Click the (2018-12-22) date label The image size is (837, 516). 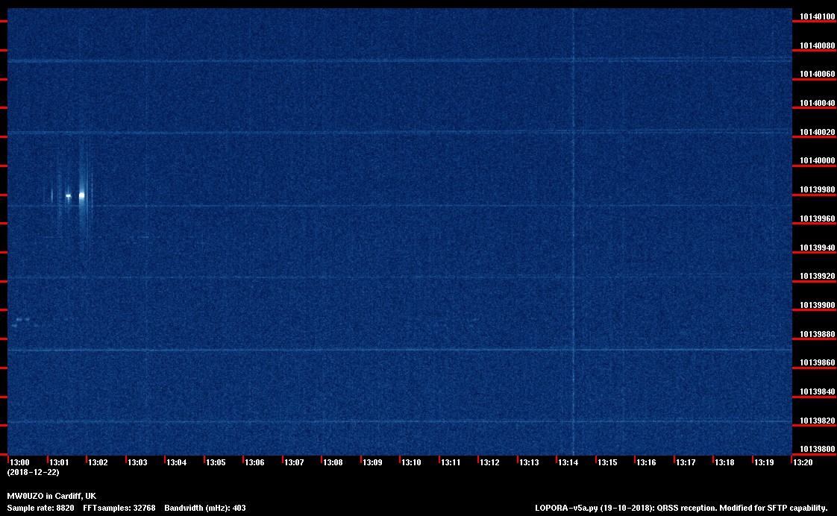click(x=33, y=473)
